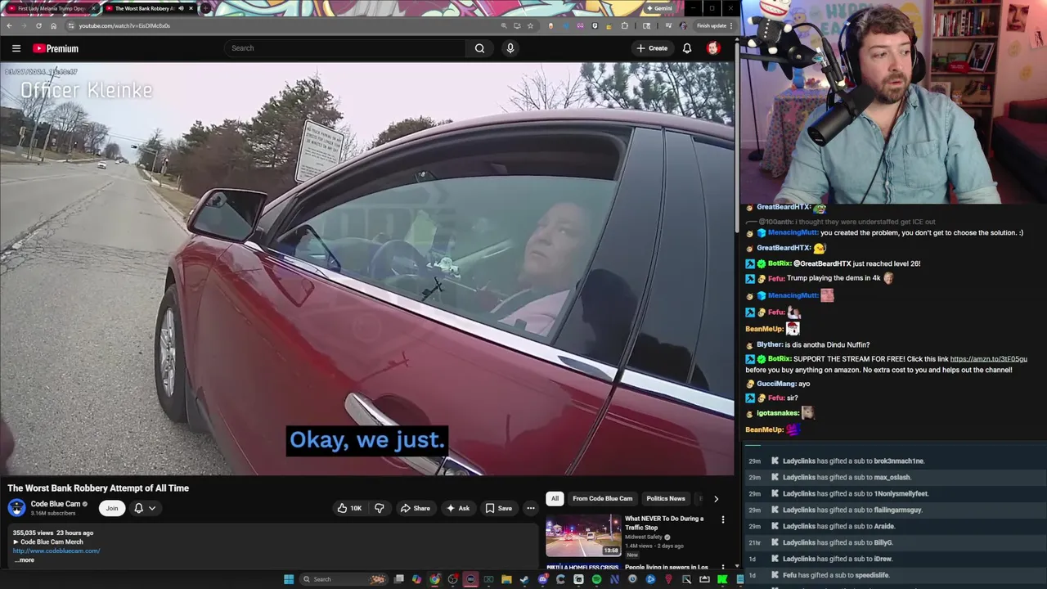Open the browser home page icon
Image resolution: width=1047 pixels, height=589 pixels.
[54, 25]
